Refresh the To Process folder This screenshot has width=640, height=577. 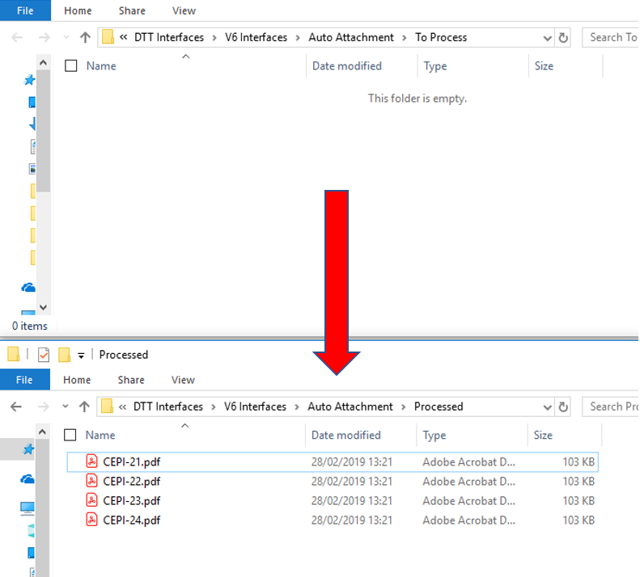563,37
